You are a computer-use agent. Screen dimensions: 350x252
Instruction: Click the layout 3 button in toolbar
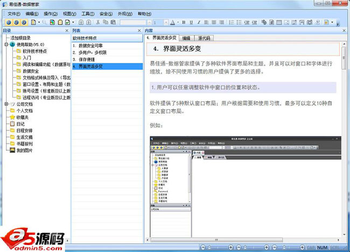point(24,22)
